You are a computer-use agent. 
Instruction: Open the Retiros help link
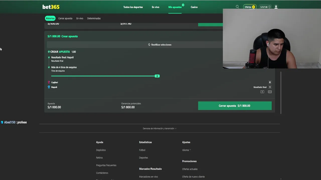pos(99,157)
